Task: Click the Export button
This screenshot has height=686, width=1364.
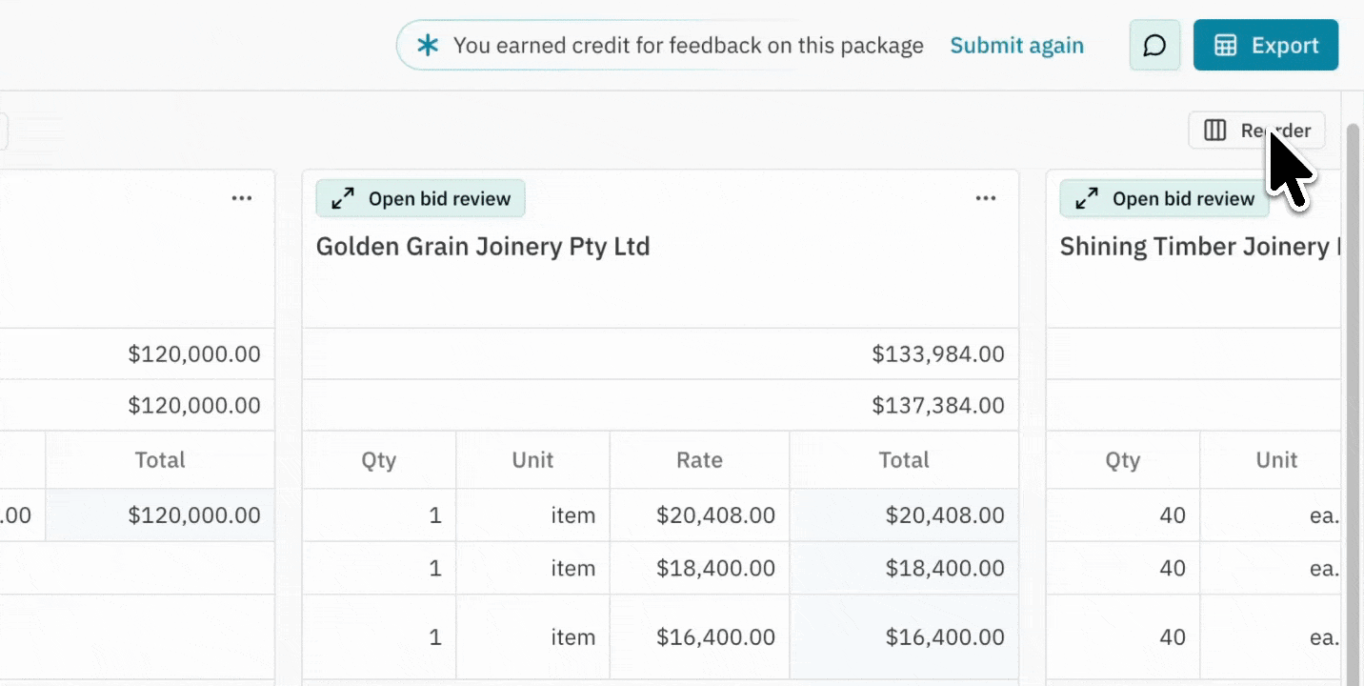Action: 1266,45
